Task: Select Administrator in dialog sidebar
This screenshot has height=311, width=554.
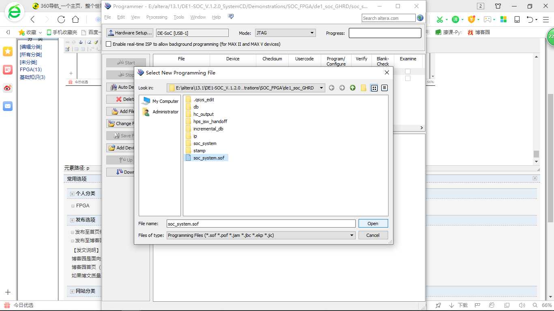Action: click(x=160, y=112)
